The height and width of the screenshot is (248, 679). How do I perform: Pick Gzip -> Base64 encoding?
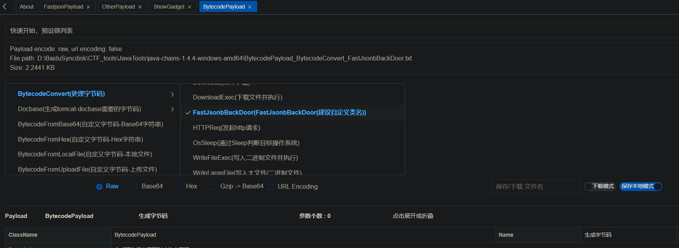tap(213, 187)
